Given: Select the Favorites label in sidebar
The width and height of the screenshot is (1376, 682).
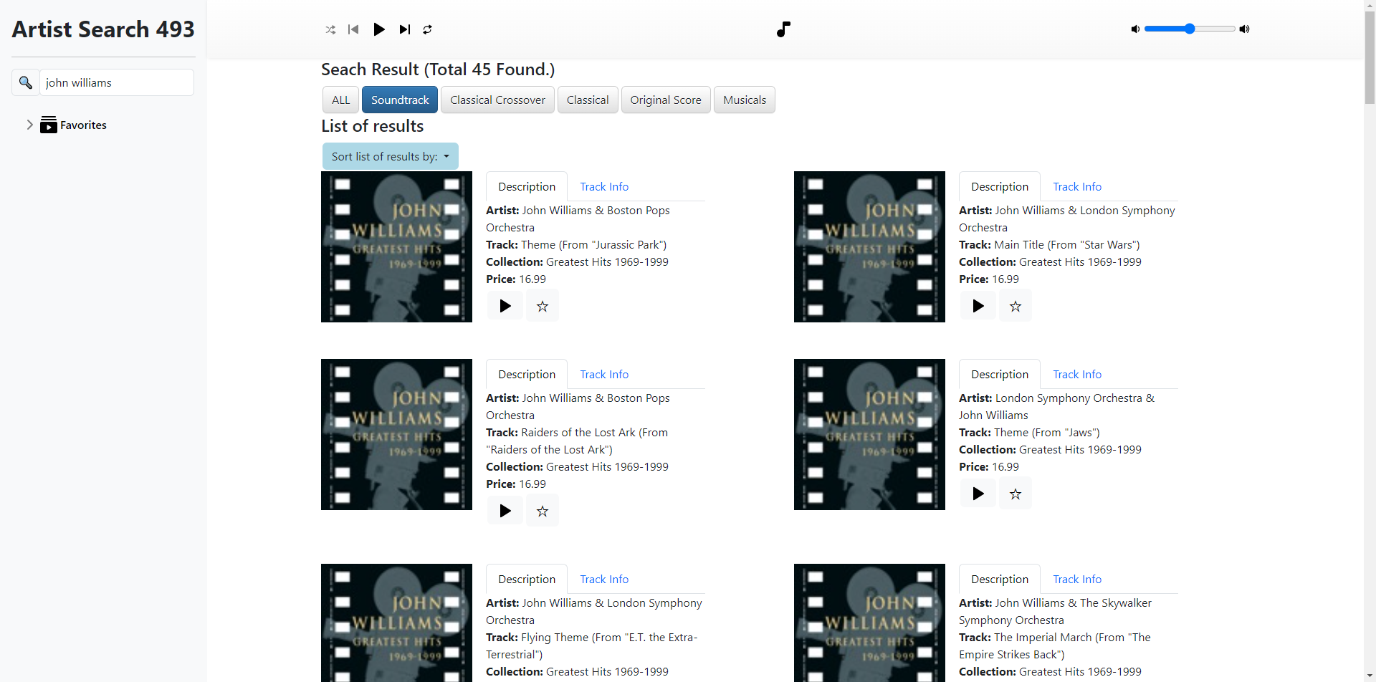Looking at the screenshot, I should coord(83,125).
